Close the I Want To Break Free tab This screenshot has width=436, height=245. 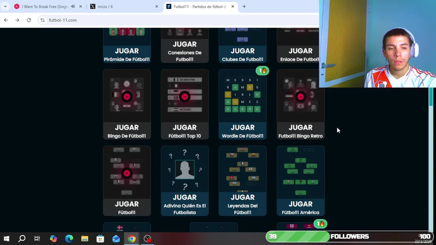[x=80, y=6]
